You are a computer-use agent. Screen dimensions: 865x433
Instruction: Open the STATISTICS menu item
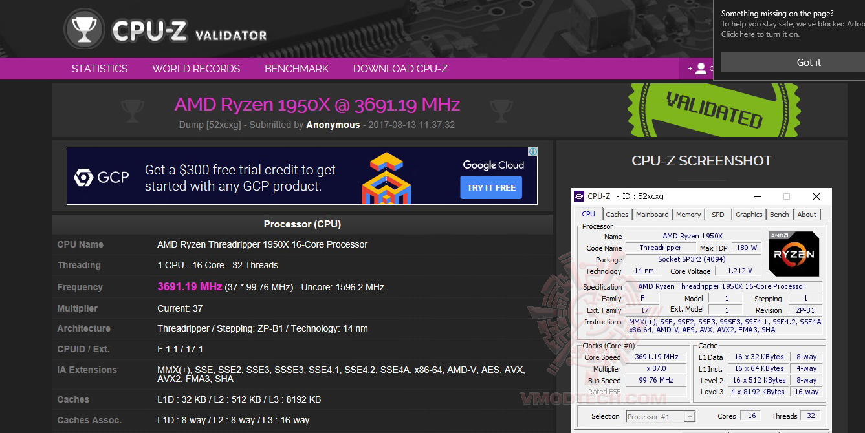pyautogui.click(x=99, y=69)
